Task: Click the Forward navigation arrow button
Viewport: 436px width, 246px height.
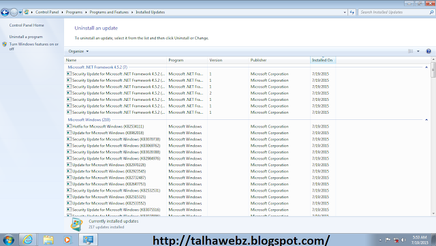Action: click(14, 12)
